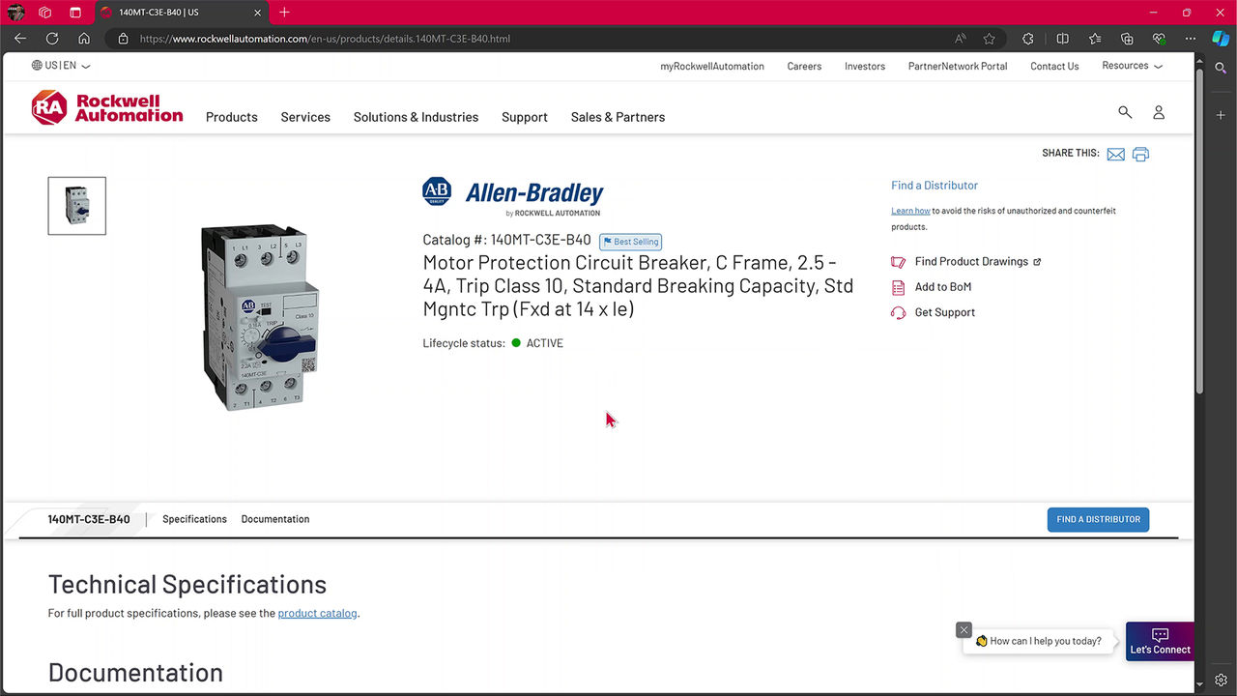
Task: Expand the US | EN language selector
Action: pos(61,66)
